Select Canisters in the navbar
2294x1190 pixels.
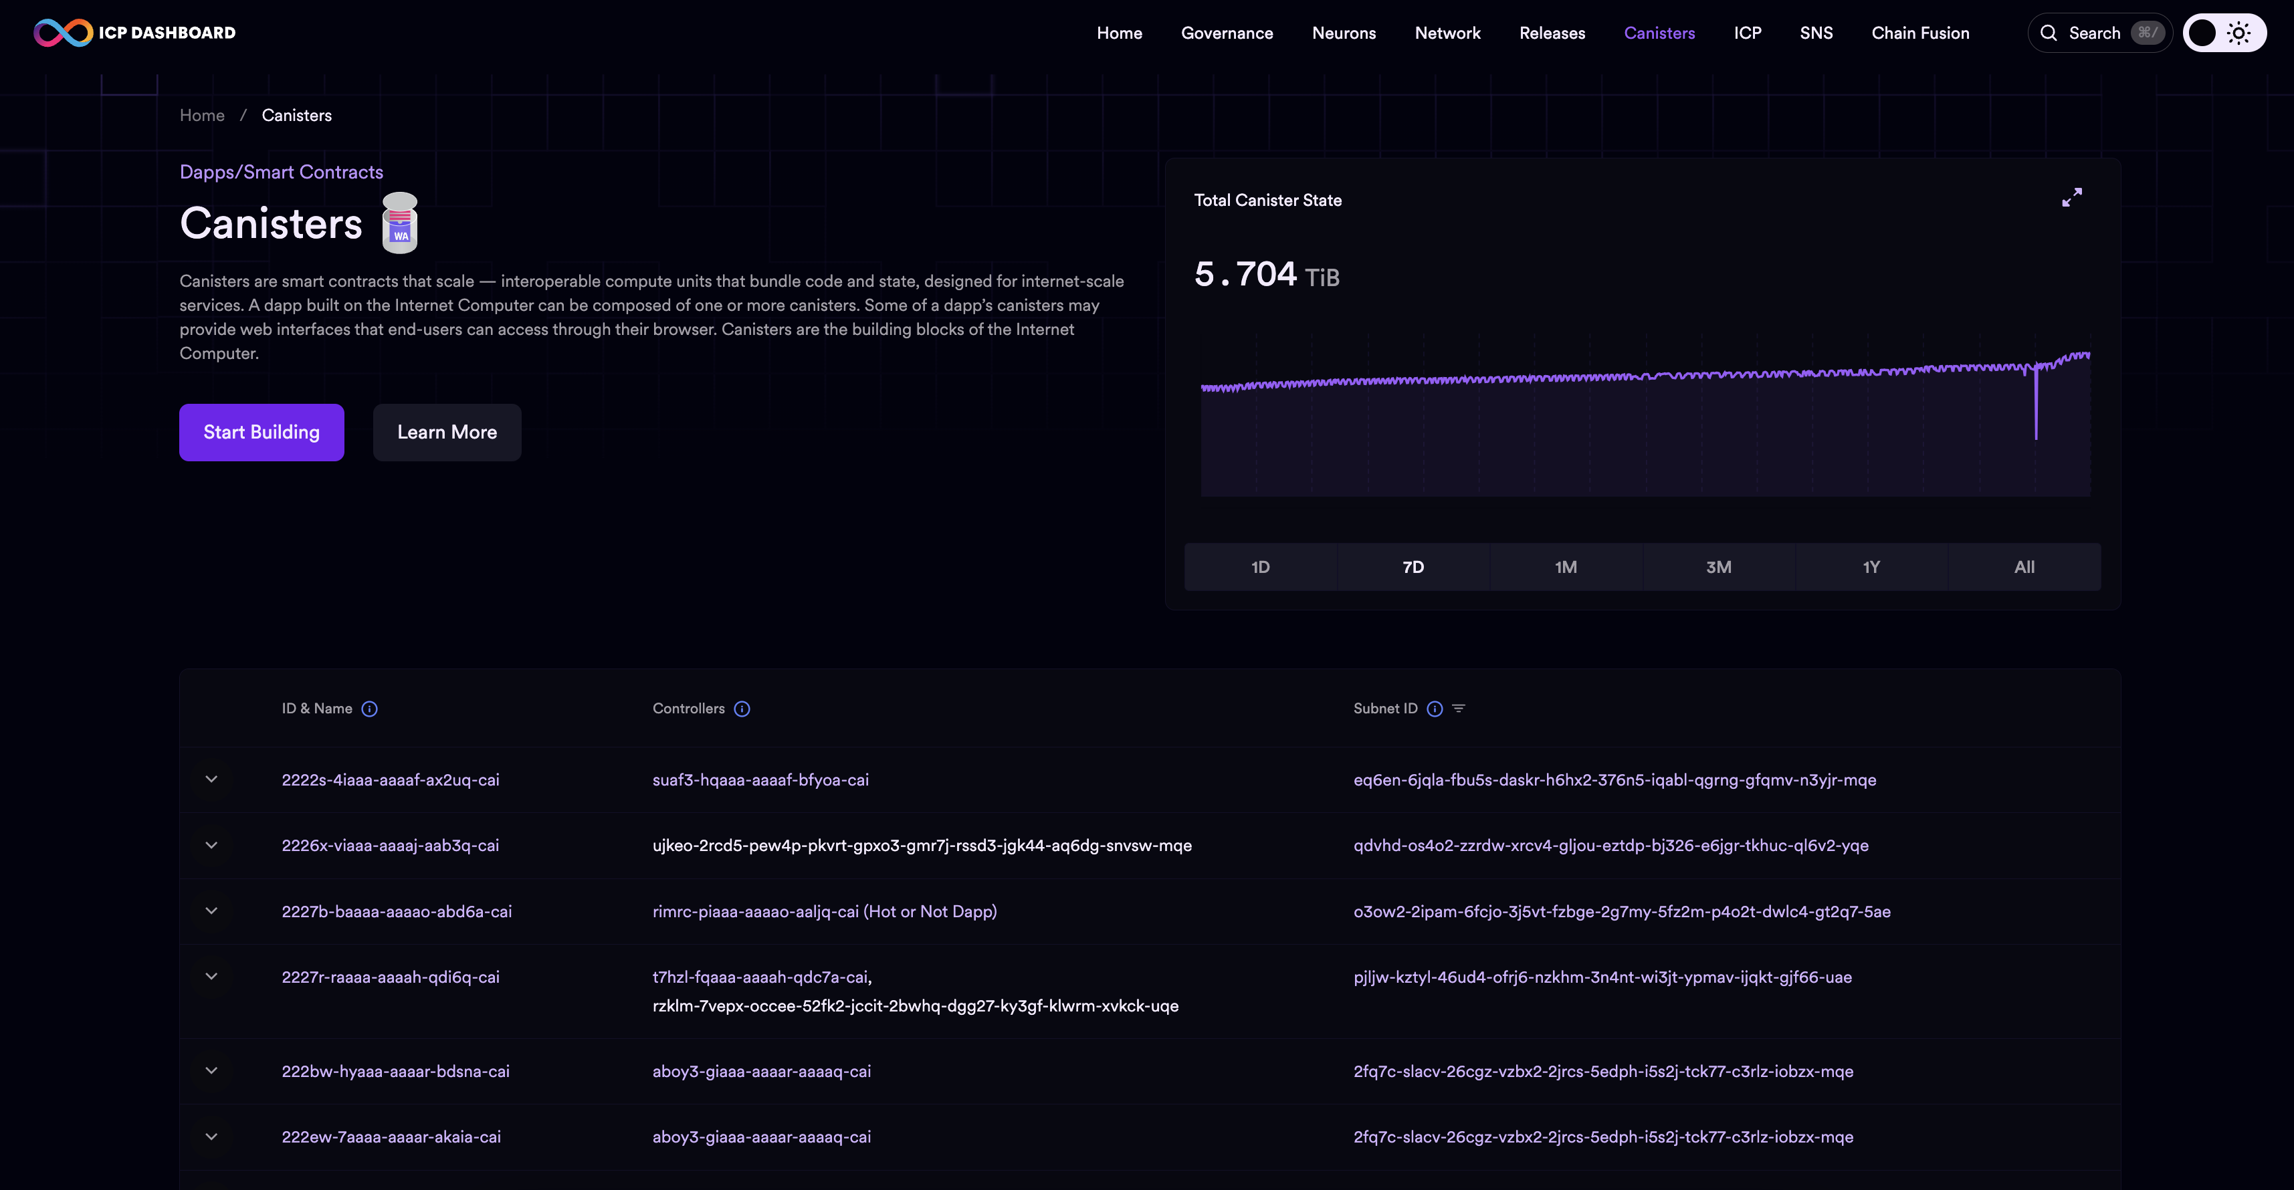pos(1659,33)
